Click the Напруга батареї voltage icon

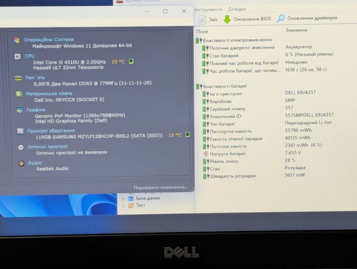pos(206,154)
